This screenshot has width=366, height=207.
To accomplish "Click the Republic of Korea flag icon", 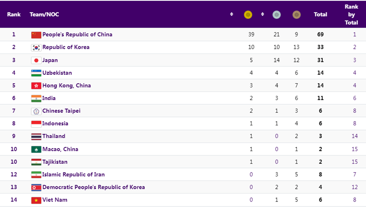I will 36,48.
